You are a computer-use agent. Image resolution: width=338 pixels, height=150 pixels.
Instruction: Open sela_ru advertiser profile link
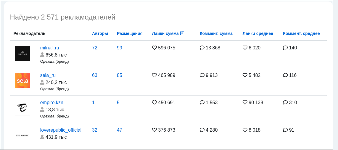point(48,75)
